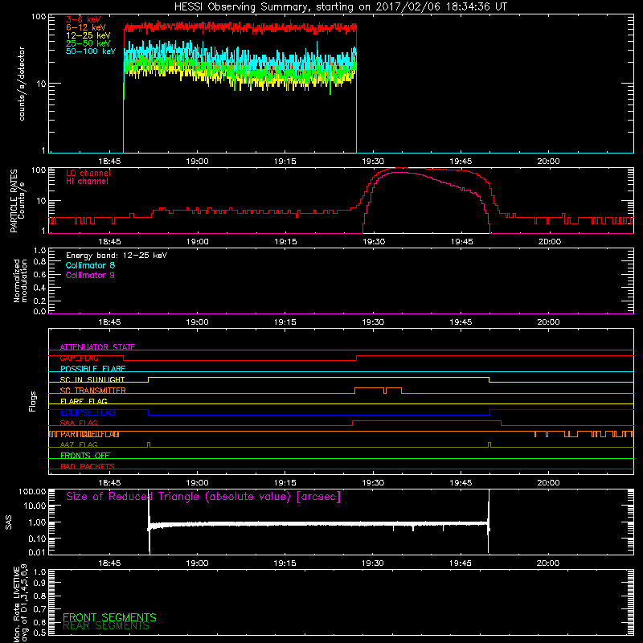
Task: Click the HESSI Observing Summary title text
Action: coord(340,7)
